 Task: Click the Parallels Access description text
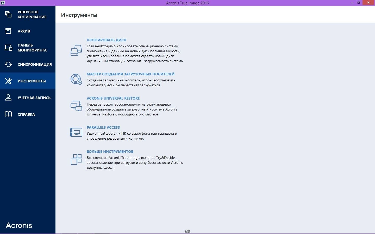pyautogui.click(x=132, y=136)
